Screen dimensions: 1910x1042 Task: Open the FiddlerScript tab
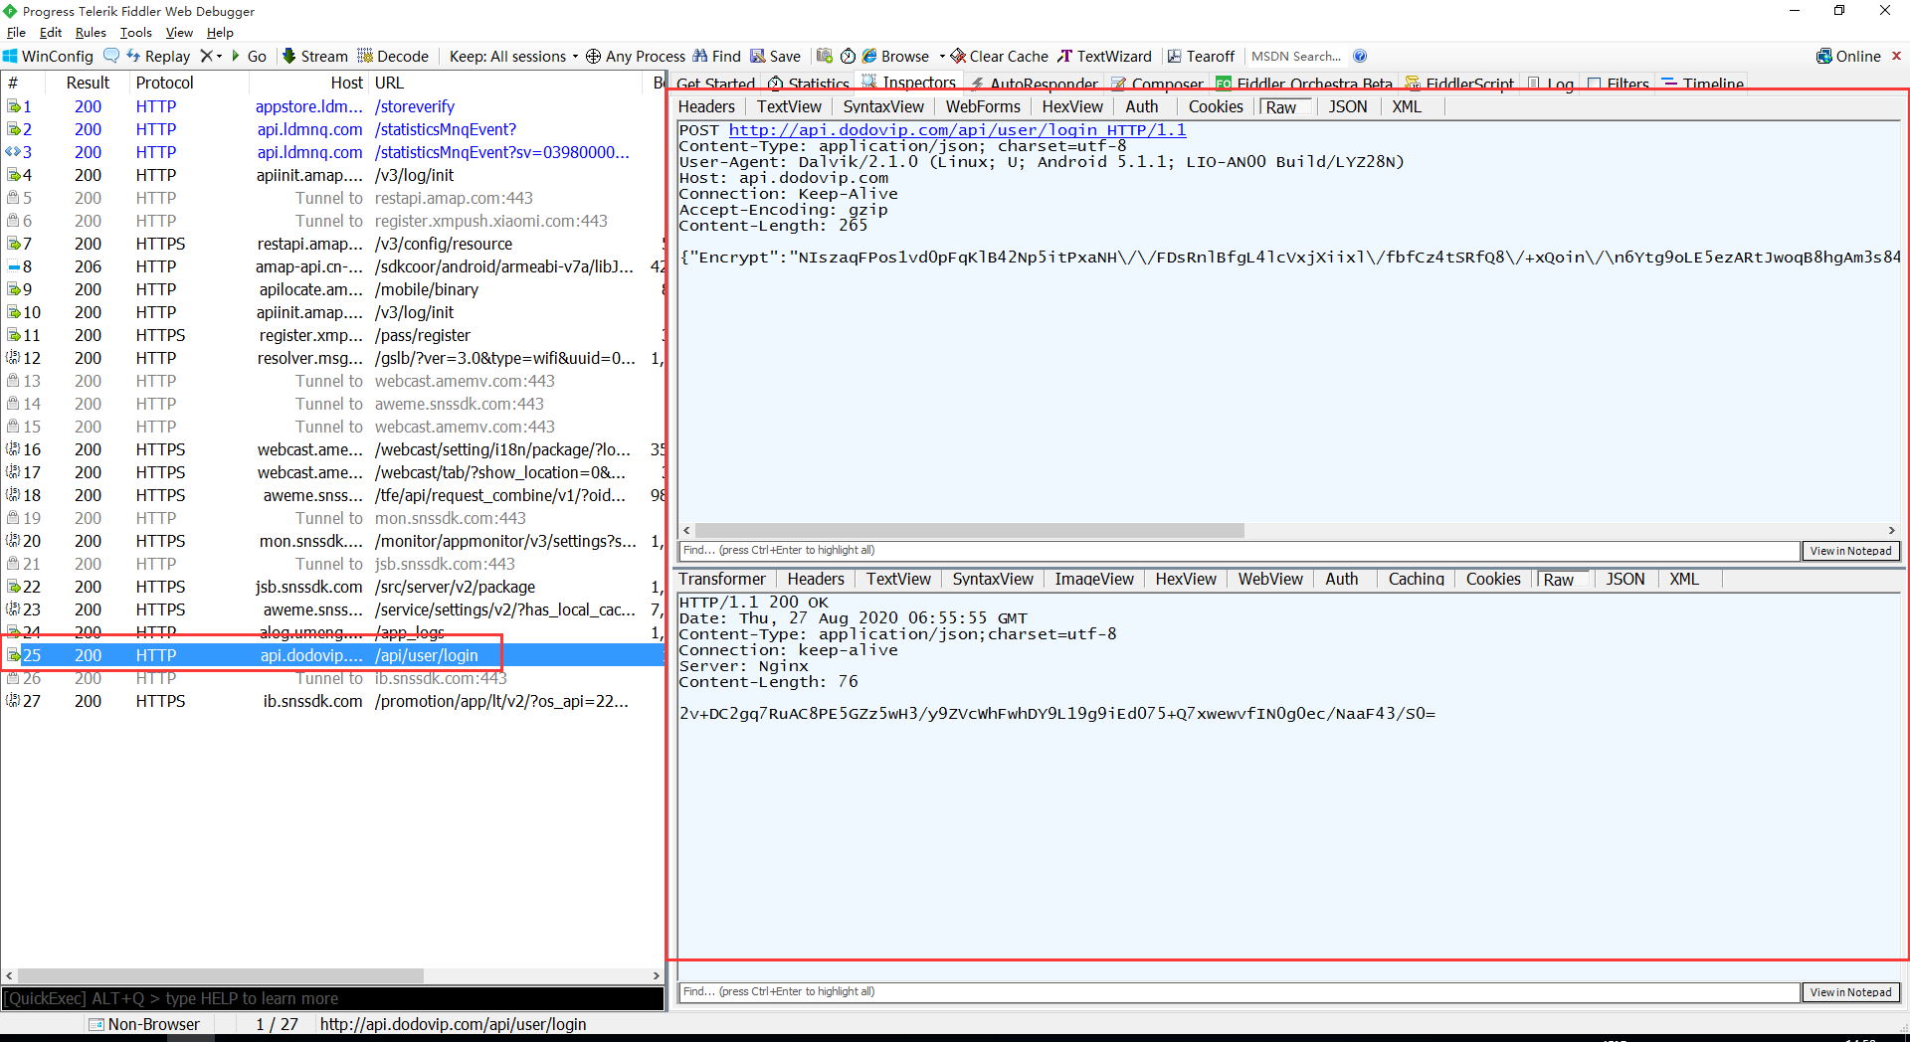click(1460, 84)
